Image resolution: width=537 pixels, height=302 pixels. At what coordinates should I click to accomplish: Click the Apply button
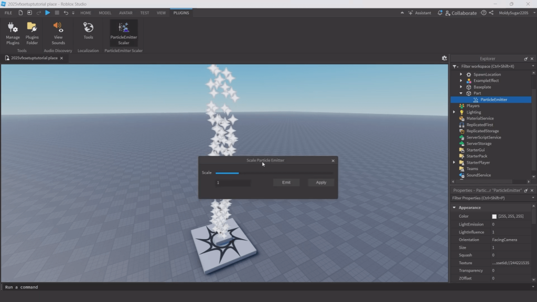321,182
